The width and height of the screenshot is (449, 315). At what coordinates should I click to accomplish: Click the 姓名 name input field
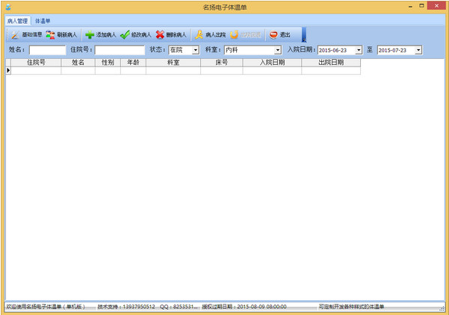pyautogui.click(x=48, y=50)
